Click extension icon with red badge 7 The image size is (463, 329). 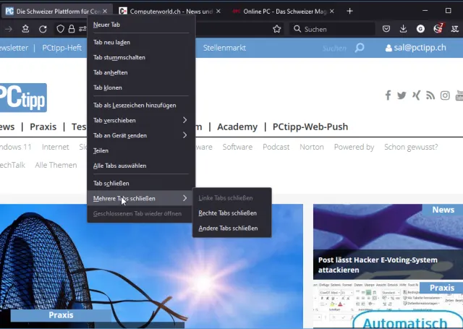tap(438, 28)
